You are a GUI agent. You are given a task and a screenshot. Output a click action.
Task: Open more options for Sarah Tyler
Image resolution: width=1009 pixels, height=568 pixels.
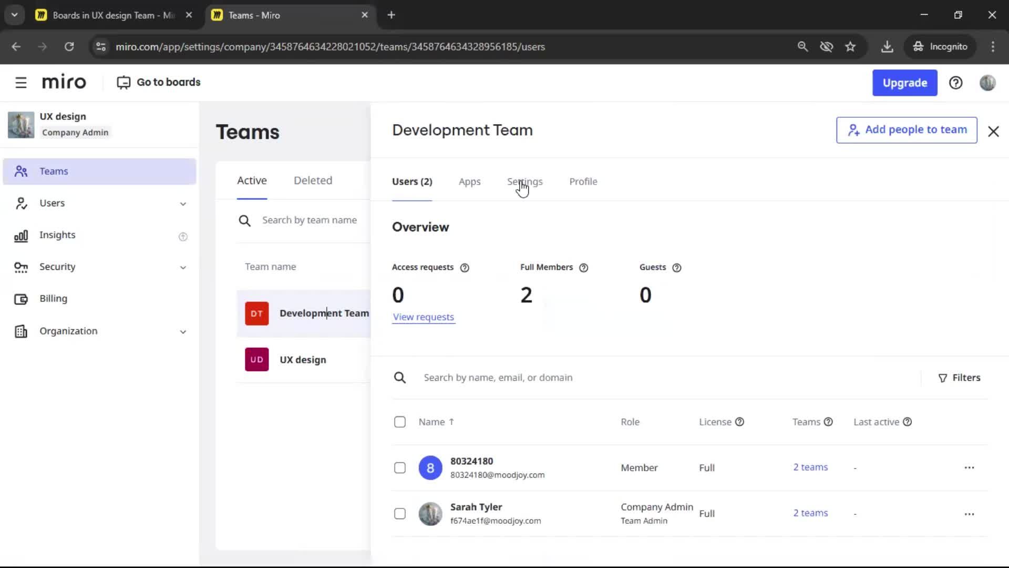coord(969,514)
